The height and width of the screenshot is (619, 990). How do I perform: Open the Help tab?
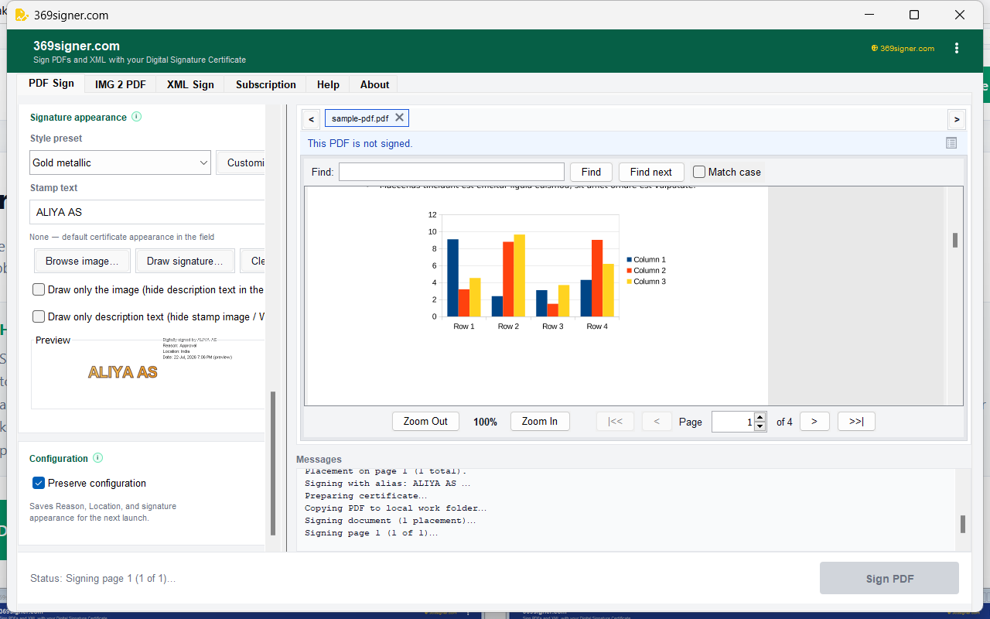328,84
